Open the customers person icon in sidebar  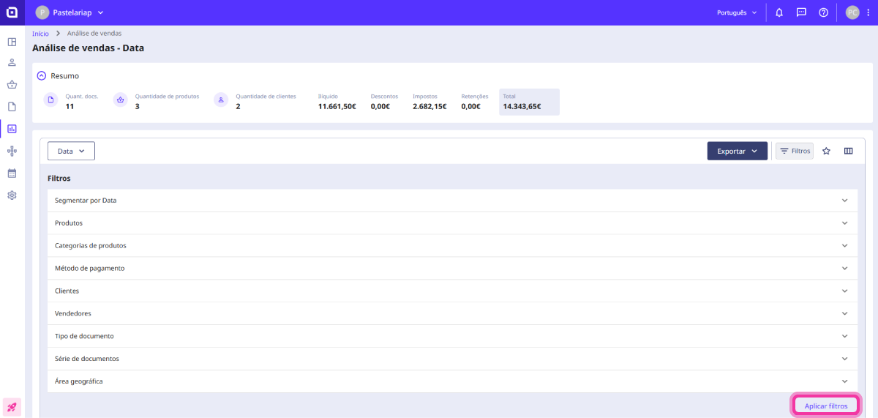coord(12,63)
